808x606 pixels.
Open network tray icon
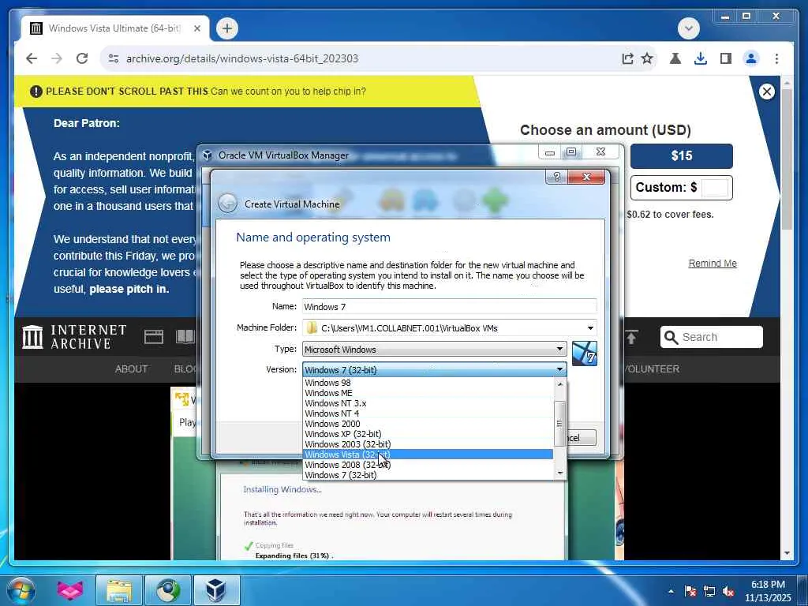click(x=709, y=591)
